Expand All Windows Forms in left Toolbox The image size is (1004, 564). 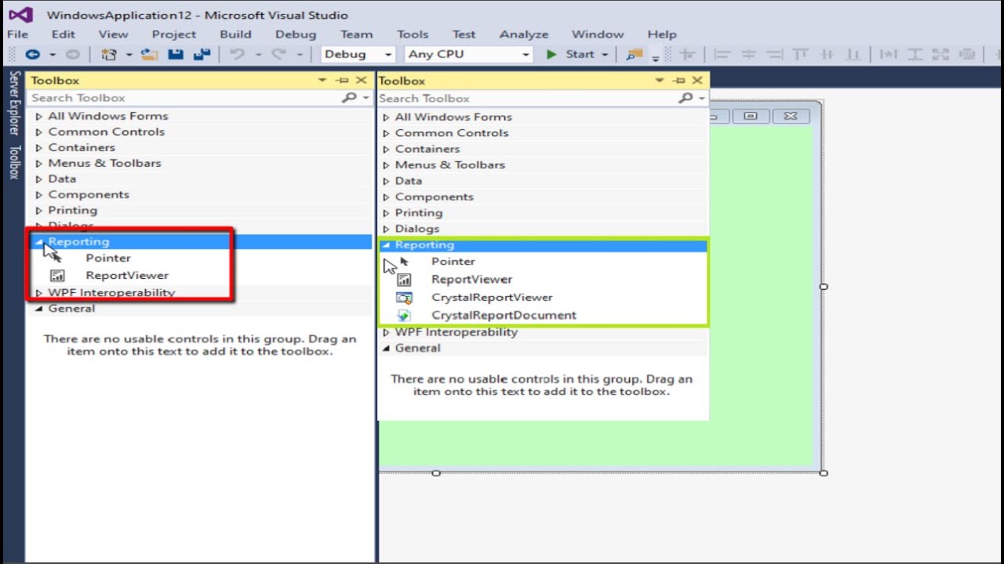(x=38, y=116)
